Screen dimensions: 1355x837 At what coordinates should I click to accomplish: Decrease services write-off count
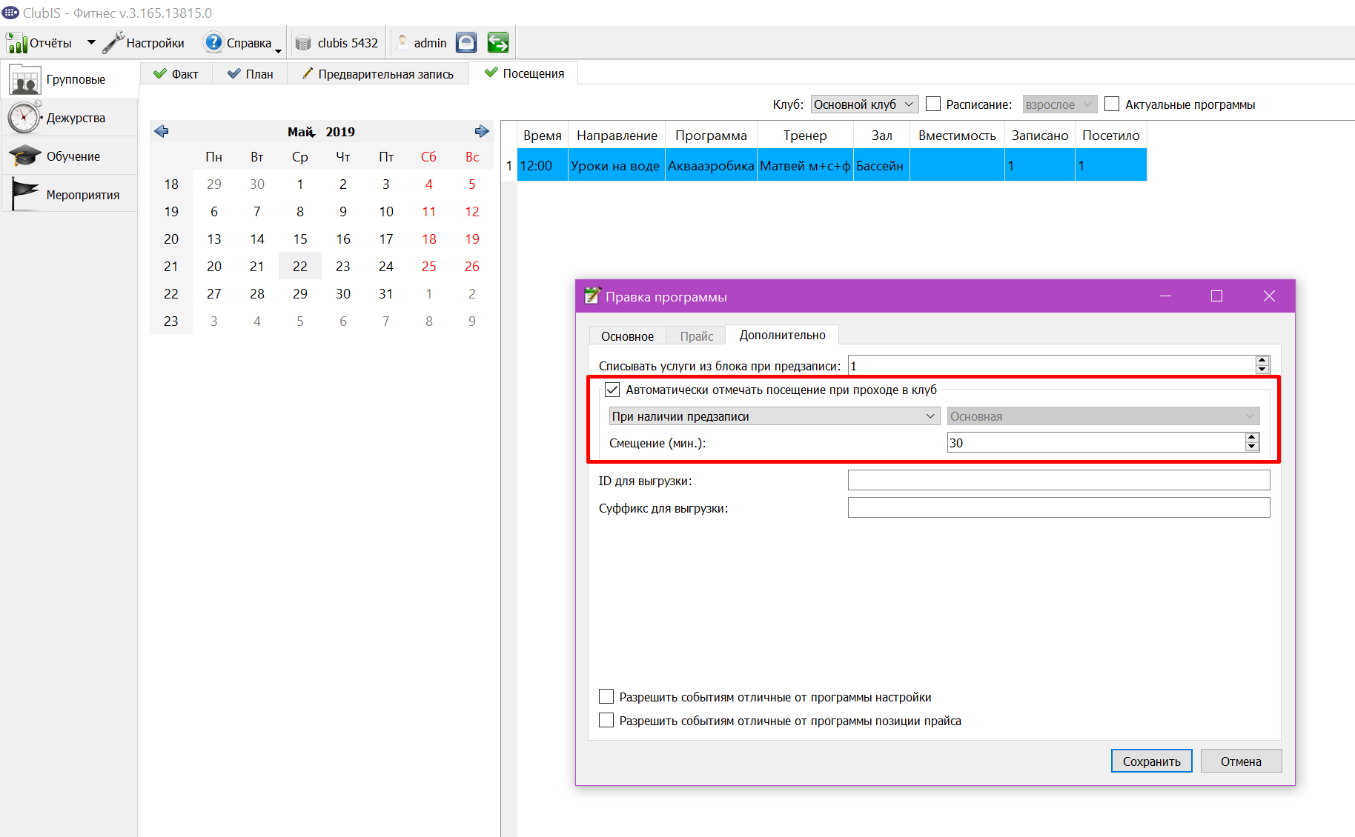pyautogui.click(x=1262, y=370)
